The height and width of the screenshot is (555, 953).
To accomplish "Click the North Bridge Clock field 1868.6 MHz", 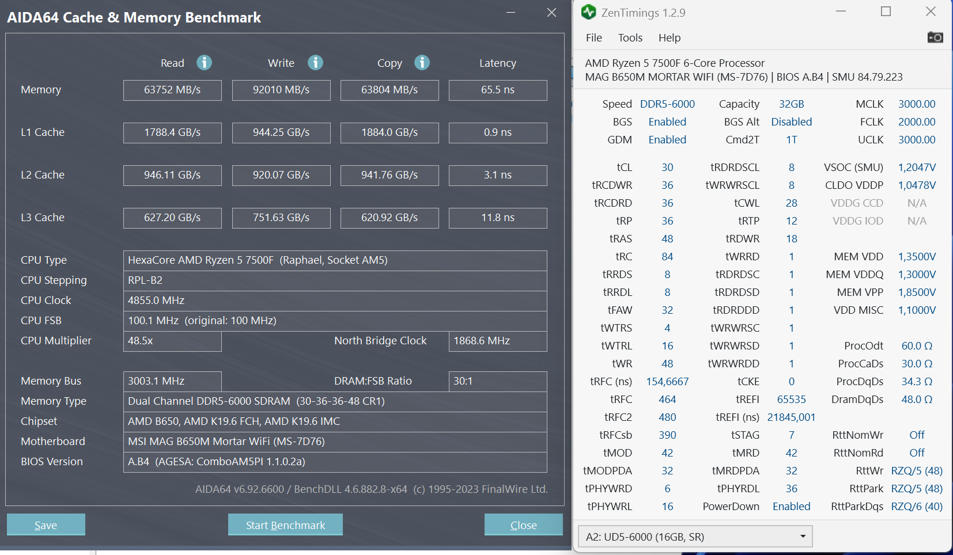I will coord(498,341).
